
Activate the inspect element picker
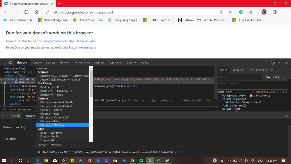click(x=3, y=62)
